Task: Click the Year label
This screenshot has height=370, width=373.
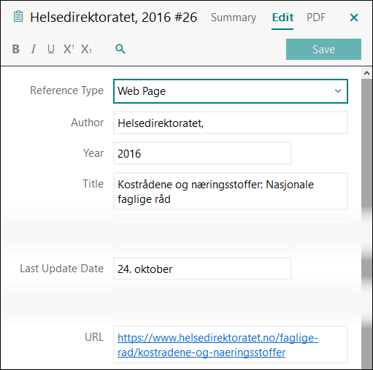Action: [93, 153]
